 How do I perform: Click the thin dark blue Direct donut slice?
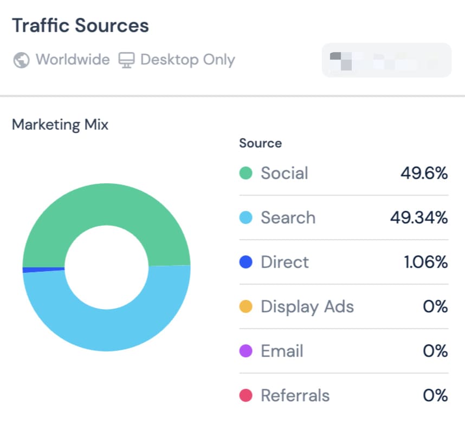(x=43, y=270)
